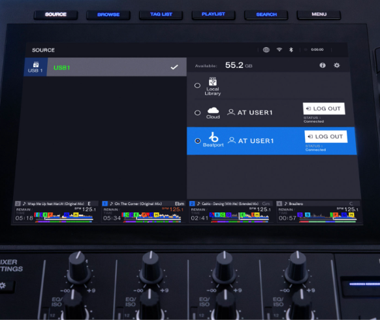Tap the Brazilero track waveform
Viewport: 380px width, 320px height.
(x=328, y=217)
